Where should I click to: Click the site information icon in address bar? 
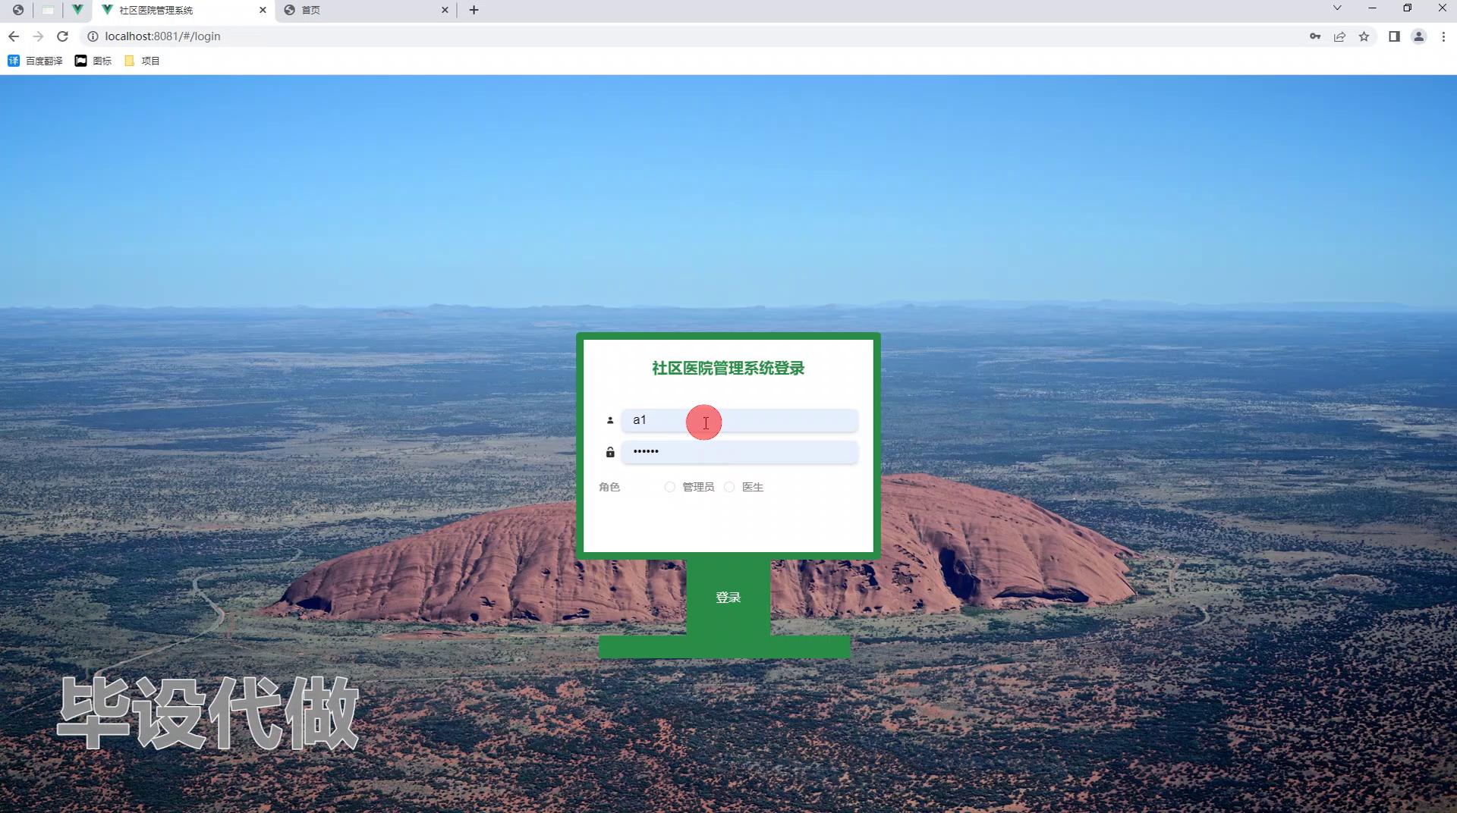point(93,36)
